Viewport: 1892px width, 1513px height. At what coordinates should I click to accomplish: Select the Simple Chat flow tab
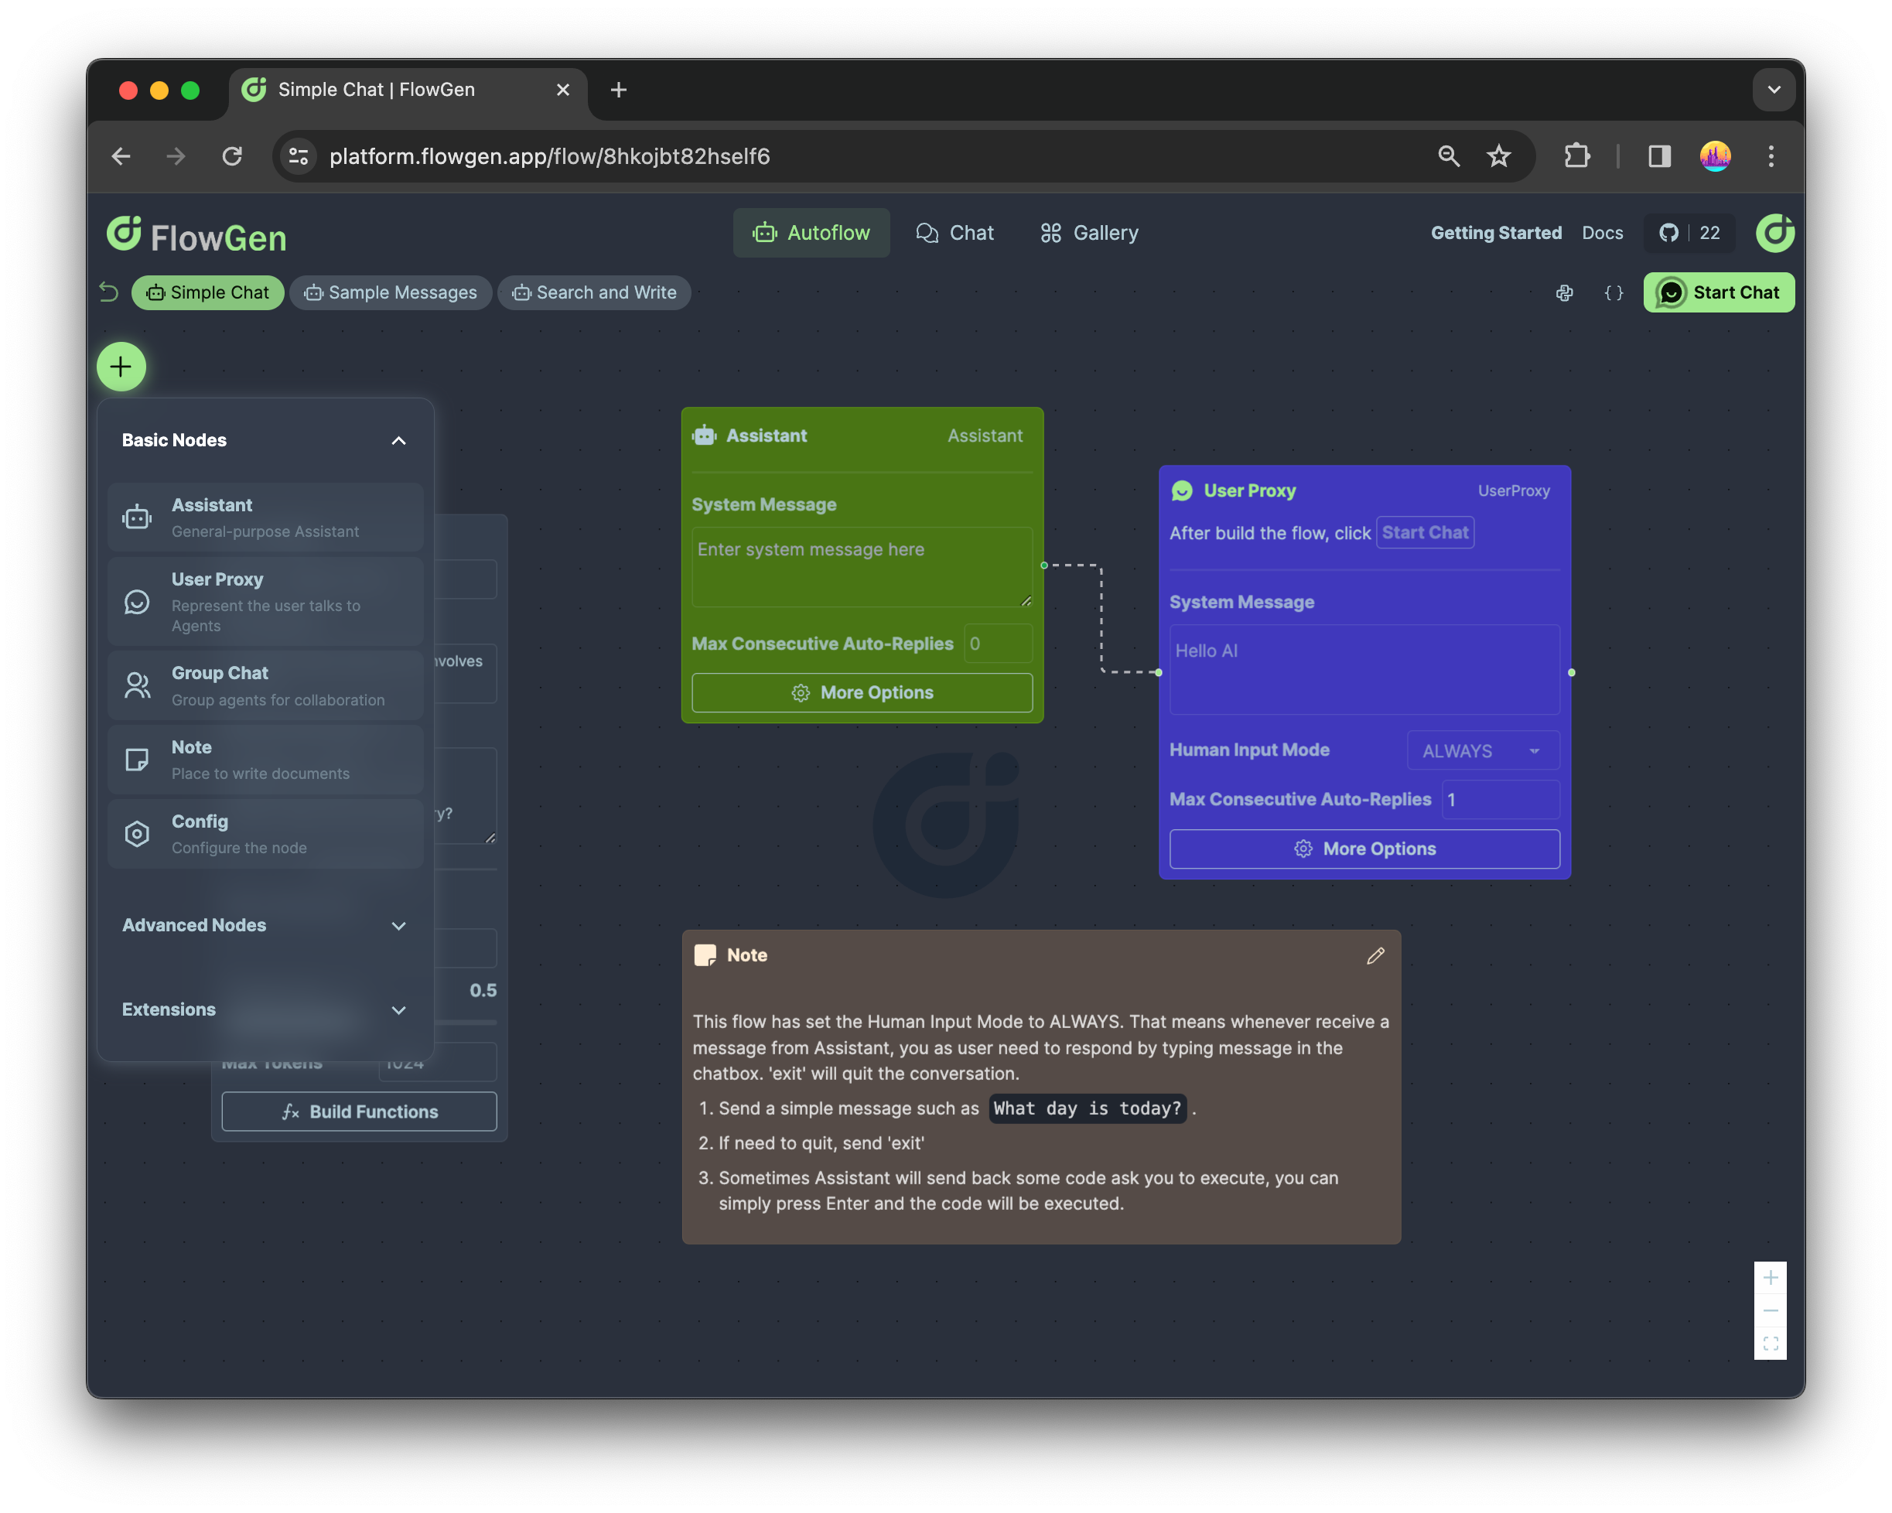point(208,293)
